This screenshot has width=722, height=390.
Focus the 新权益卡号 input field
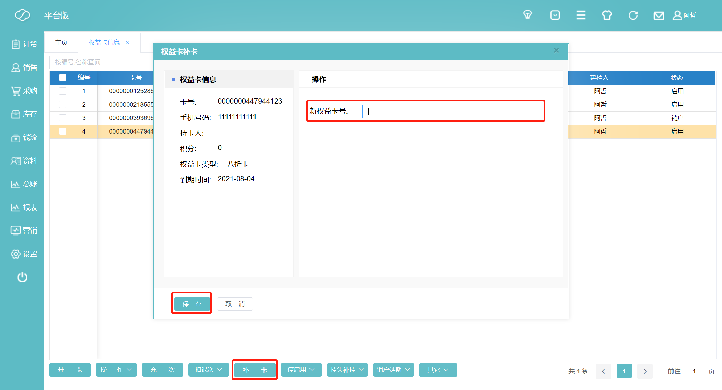pos(452,111)
